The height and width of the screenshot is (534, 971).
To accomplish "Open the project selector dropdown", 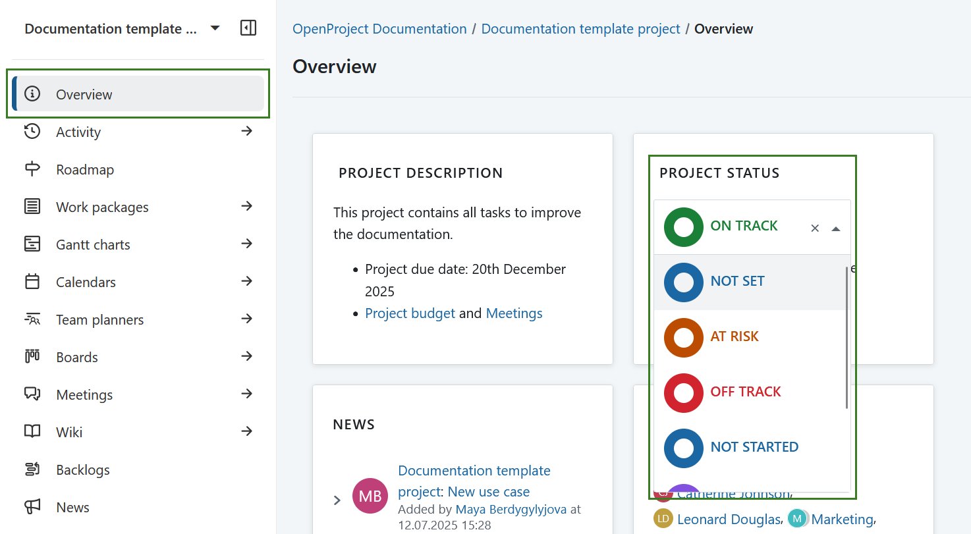I will coord(215,28).
